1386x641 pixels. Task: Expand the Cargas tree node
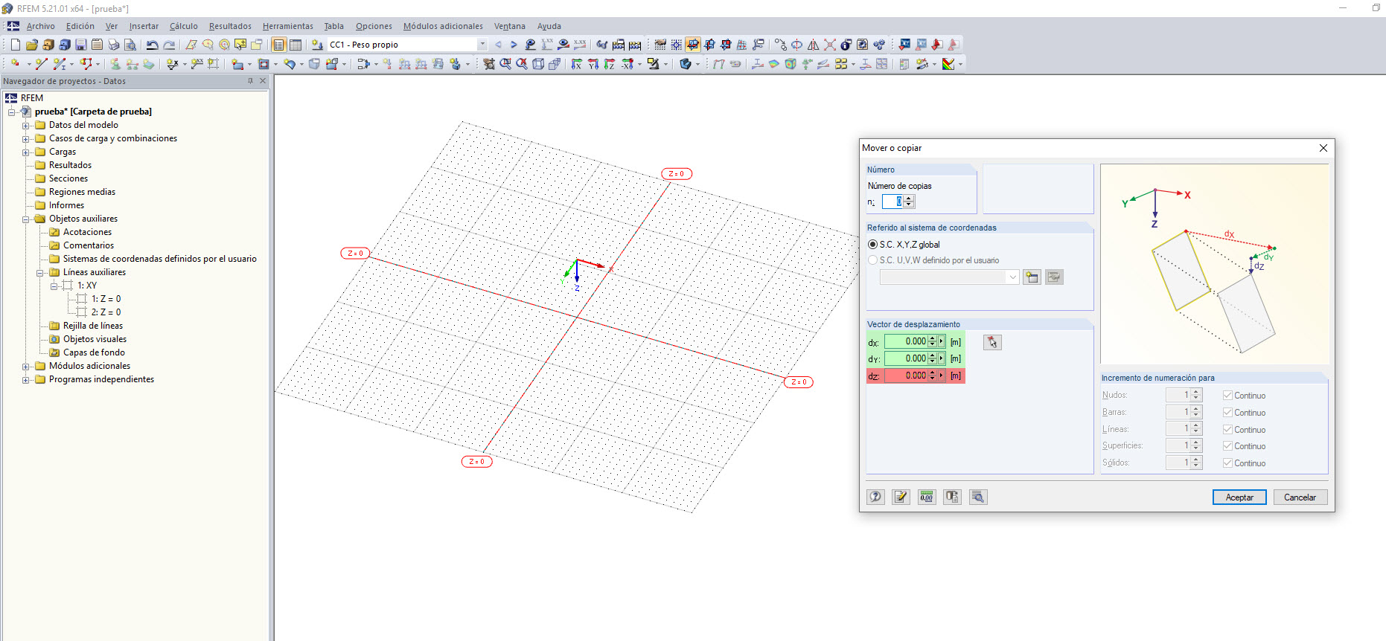[26, 152]
